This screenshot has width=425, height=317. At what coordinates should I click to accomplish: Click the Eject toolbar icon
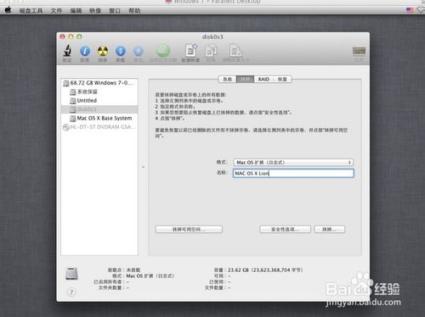click(x=139, y=52)
